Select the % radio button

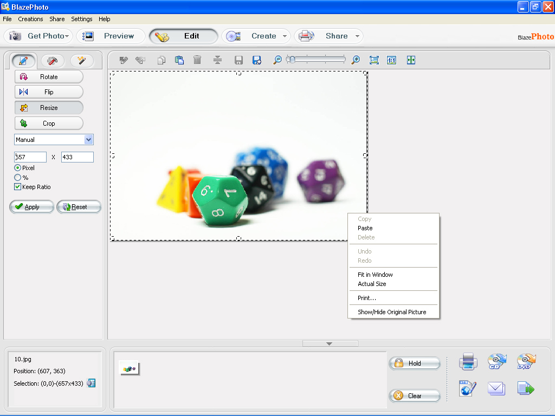(17, 177)
